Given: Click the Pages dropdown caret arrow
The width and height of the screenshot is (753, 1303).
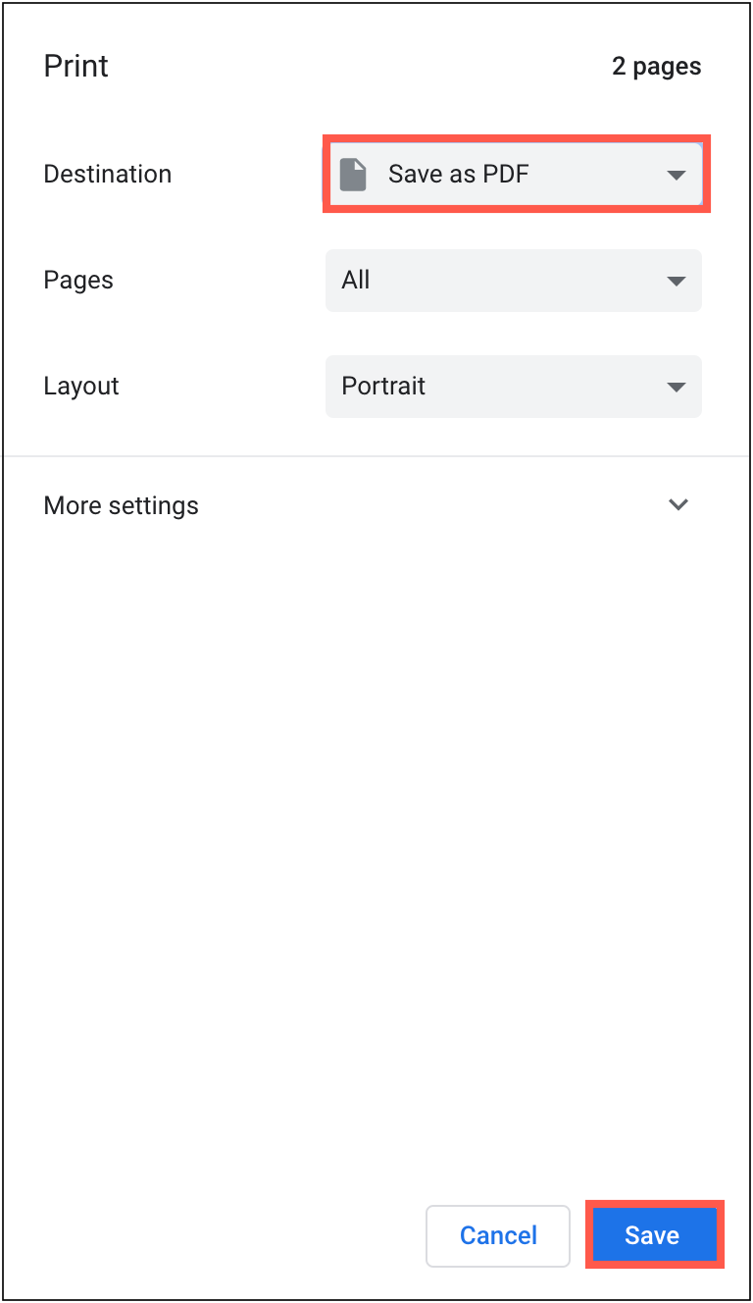Looking at the screenshot, I should 677,281.
